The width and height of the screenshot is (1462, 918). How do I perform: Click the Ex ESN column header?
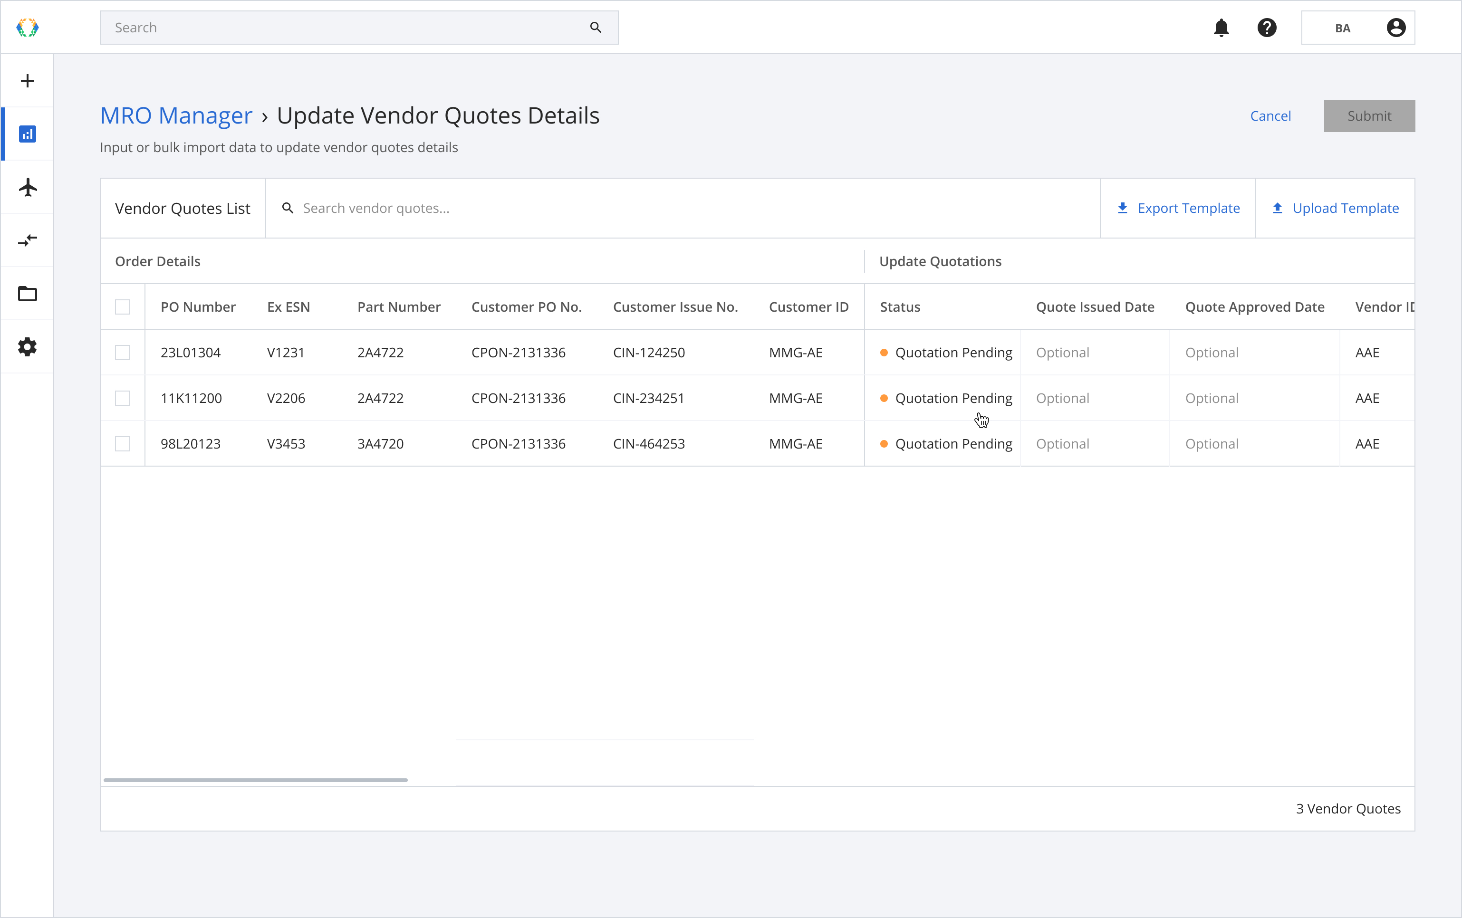pos(289,307)
